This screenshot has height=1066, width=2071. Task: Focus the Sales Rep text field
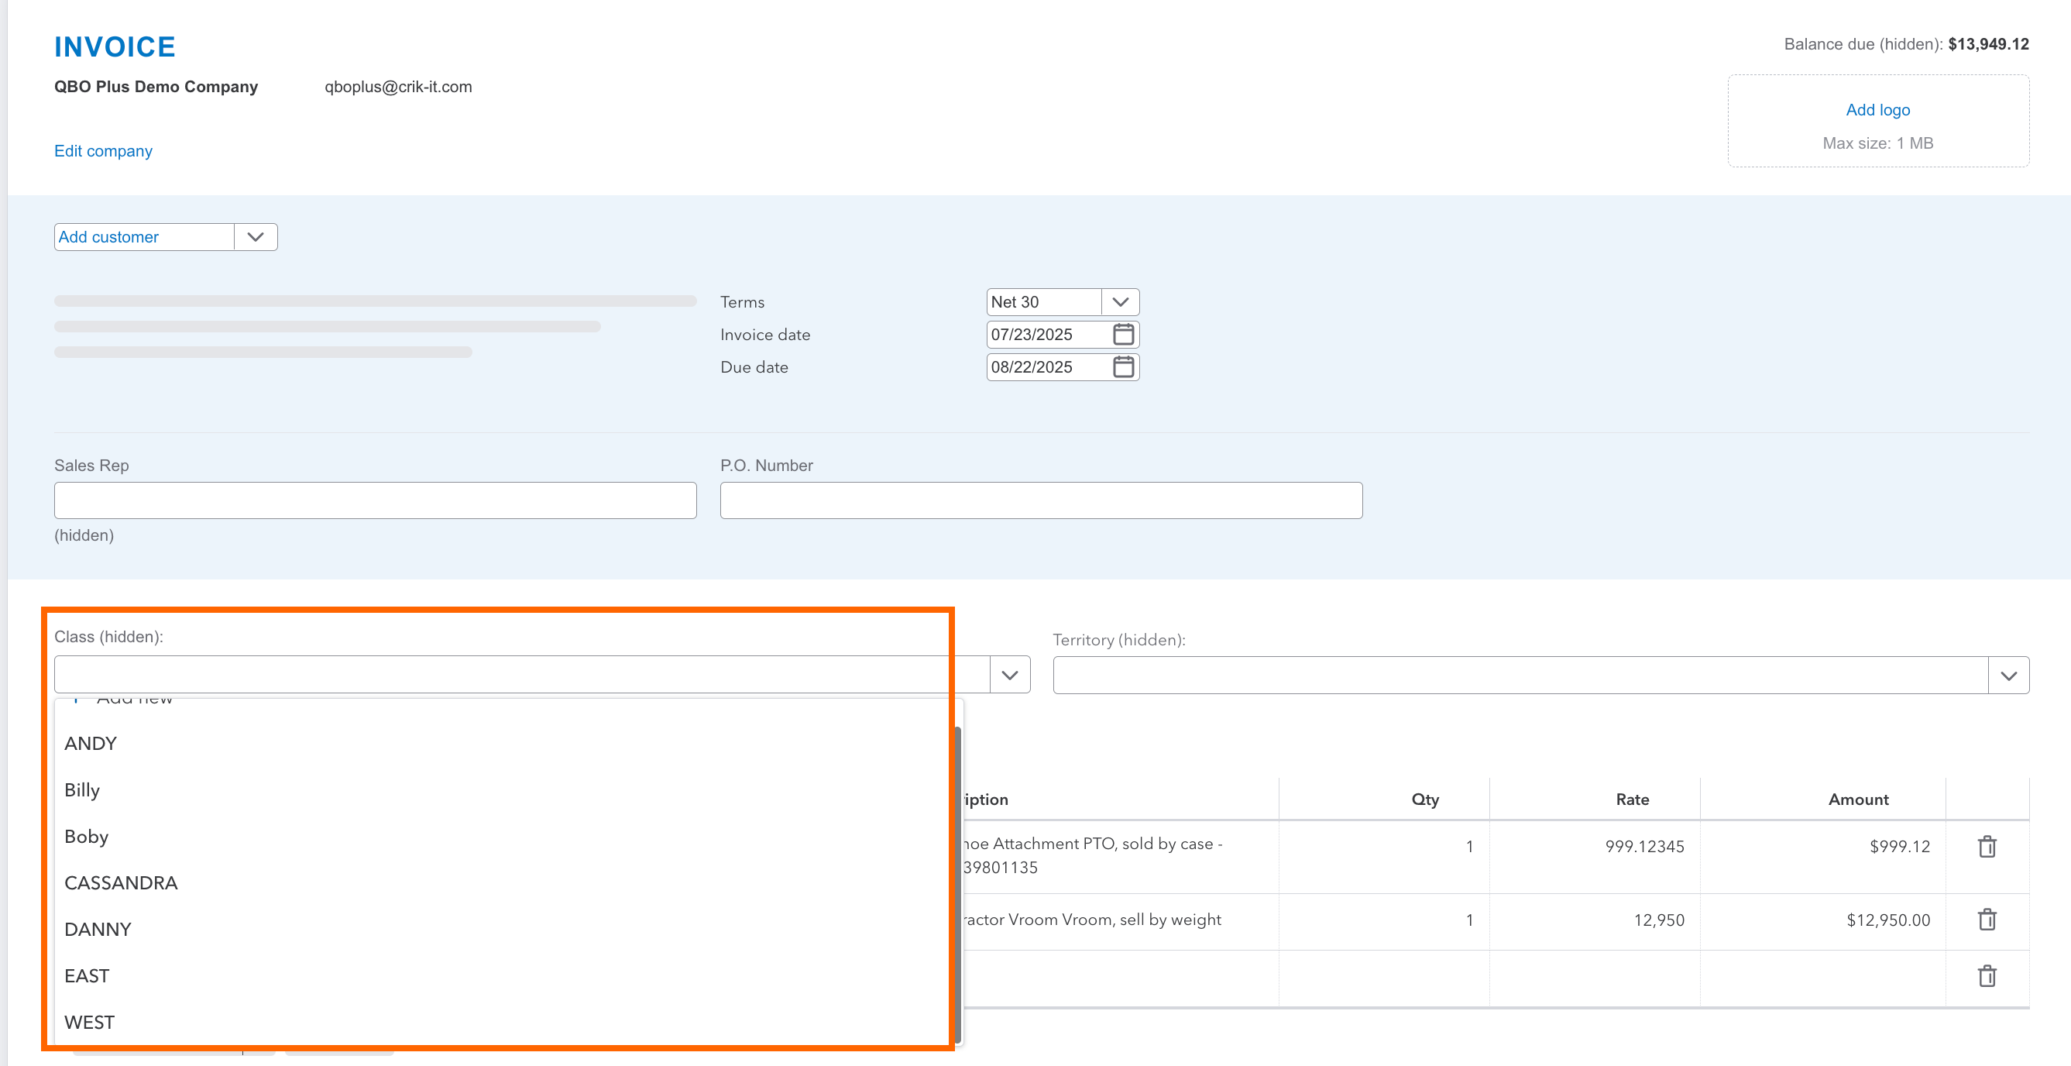pyautogui.click(x=375, y=500)
